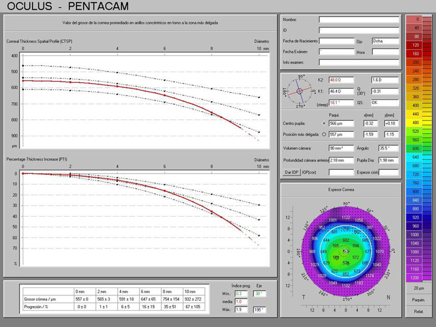Click the thinnest position circle symbol
Screen dimensions: 436x327
click(x=324, y=134)
